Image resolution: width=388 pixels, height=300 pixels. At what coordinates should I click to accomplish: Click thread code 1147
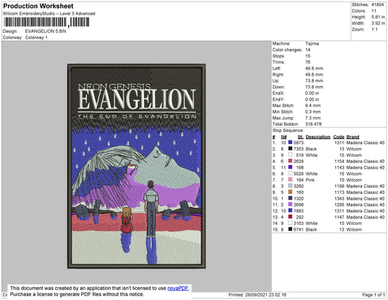(339, 217)
